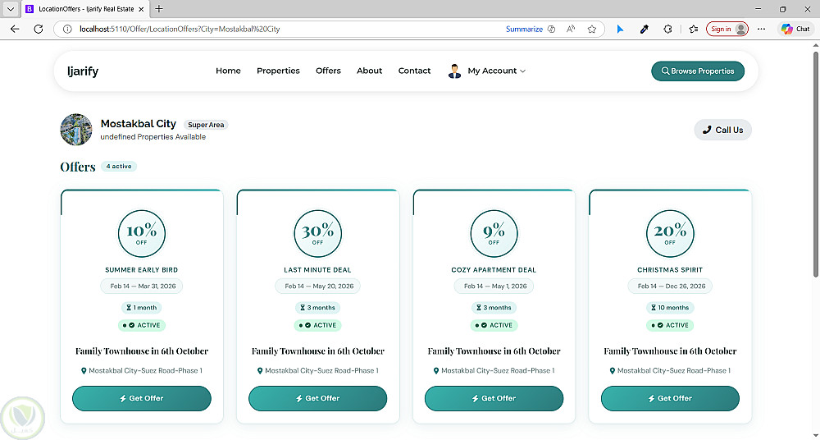
Task: Click the Browse Properties button
Action: (x=698, y=71)
